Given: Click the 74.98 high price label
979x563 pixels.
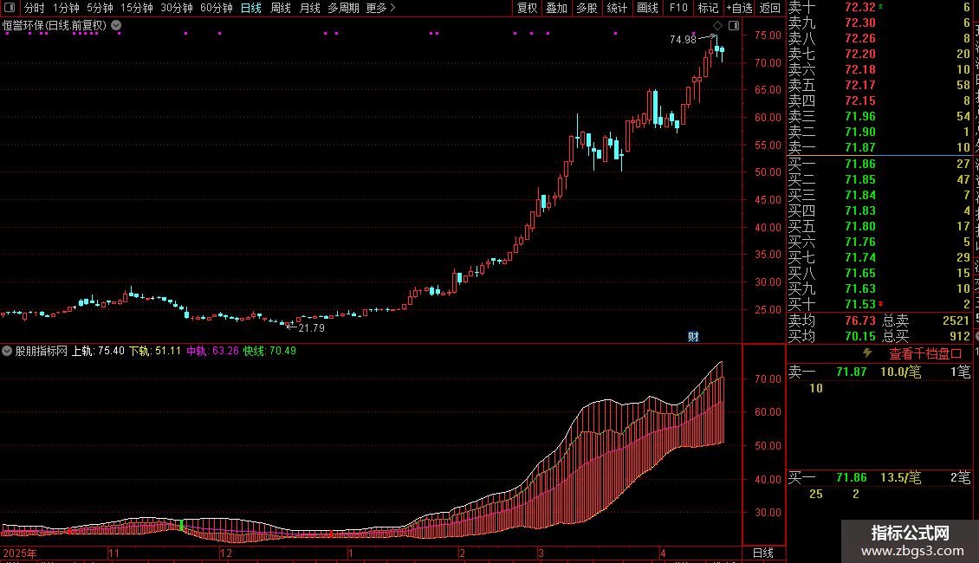Looking at the screenshot, I should (x=683, y=39).
